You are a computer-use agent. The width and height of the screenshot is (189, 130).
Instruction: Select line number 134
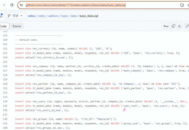(5, 102)
